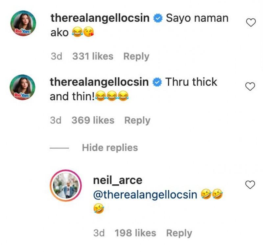View the 331 likes list
Screen dimensions: 263x252
coord(93,56)
